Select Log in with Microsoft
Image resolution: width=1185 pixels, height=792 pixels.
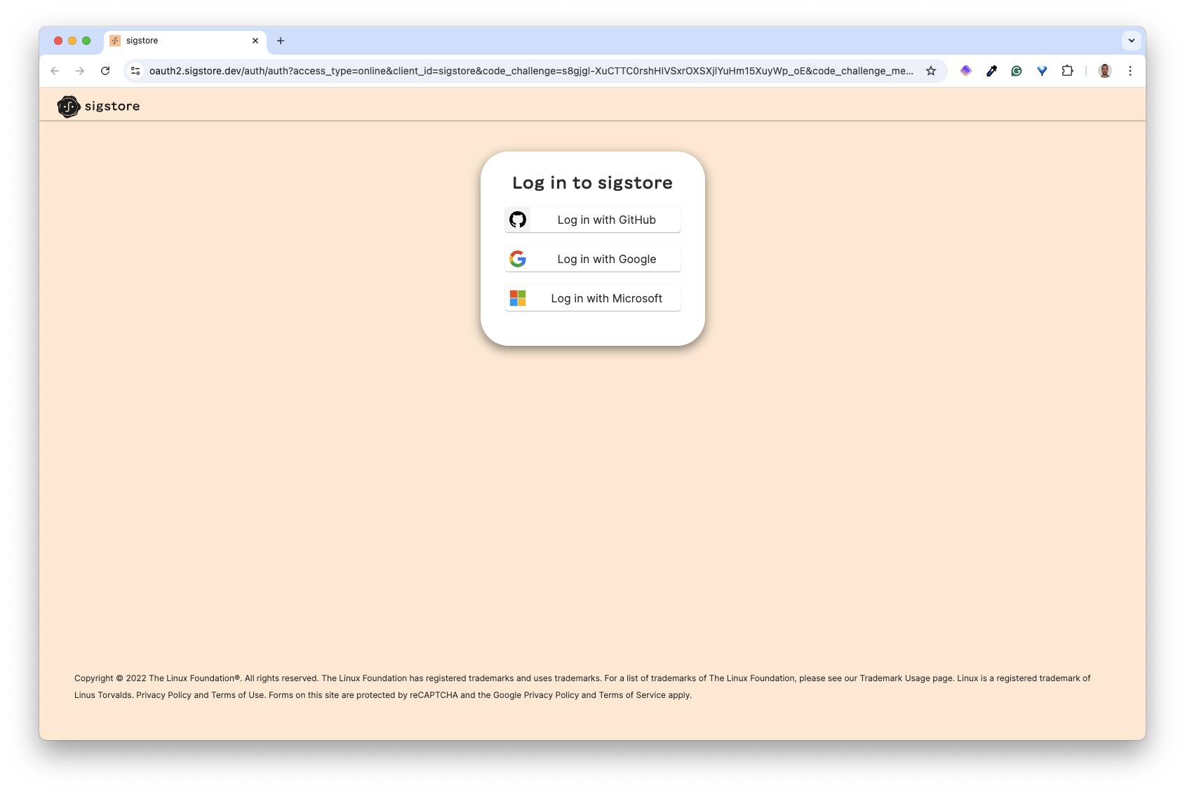[592, 298]
